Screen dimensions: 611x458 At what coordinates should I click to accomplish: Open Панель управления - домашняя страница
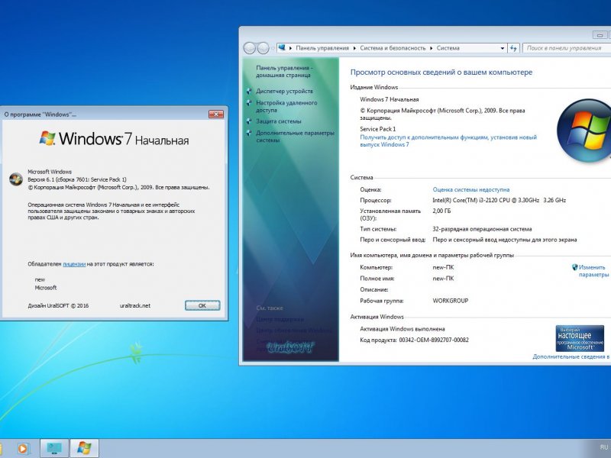284,72
